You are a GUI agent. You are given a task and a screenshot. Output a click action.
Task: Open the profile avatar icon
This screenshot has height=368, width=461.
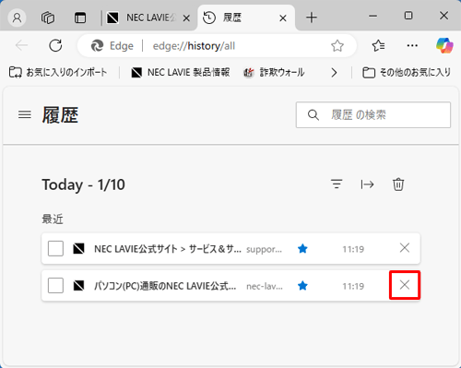tap(17, 18)
